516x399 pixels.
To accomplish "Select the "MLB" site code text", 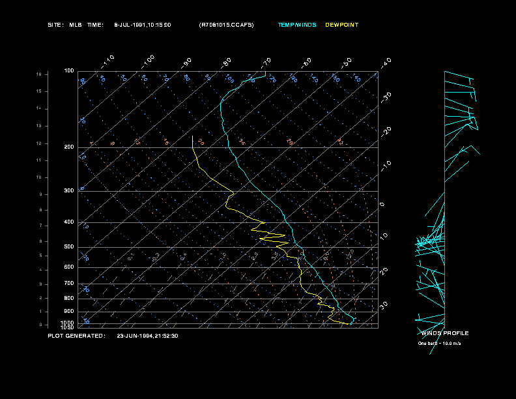I will [x=76, y=25].
